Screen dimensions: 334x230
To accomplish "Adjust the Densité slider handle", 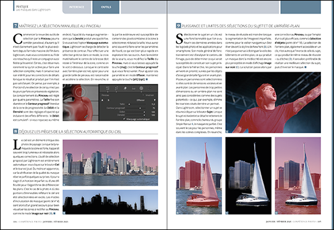I will pyautogui.click(x=144, y=115).
